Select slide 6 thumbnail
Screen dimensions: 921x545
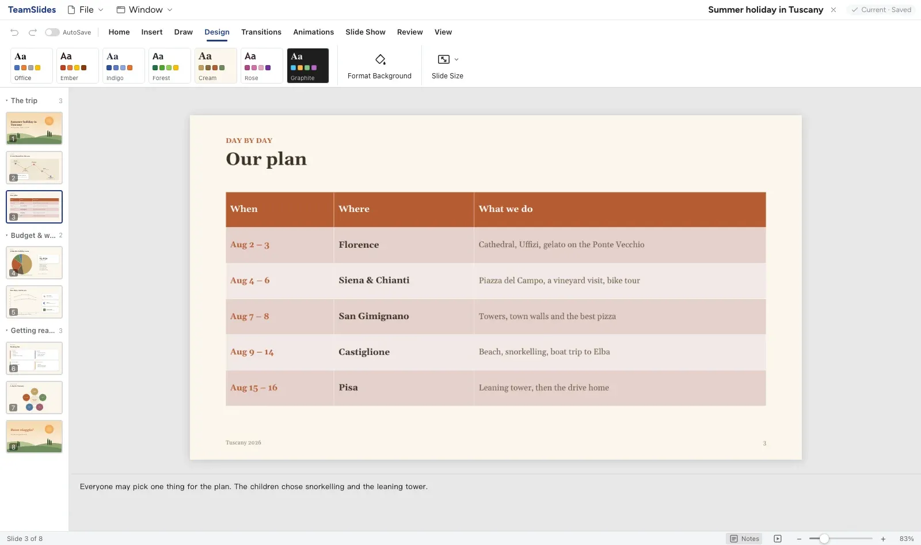(34, 358)
